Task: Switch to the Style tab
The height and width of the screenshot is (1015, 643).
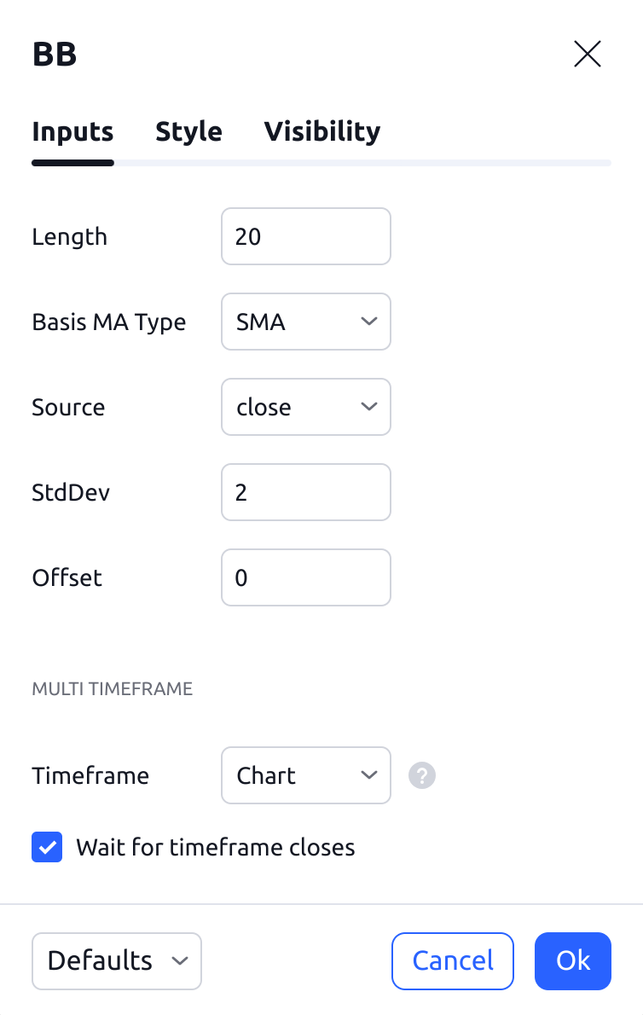Action: (x=188, y=132)
